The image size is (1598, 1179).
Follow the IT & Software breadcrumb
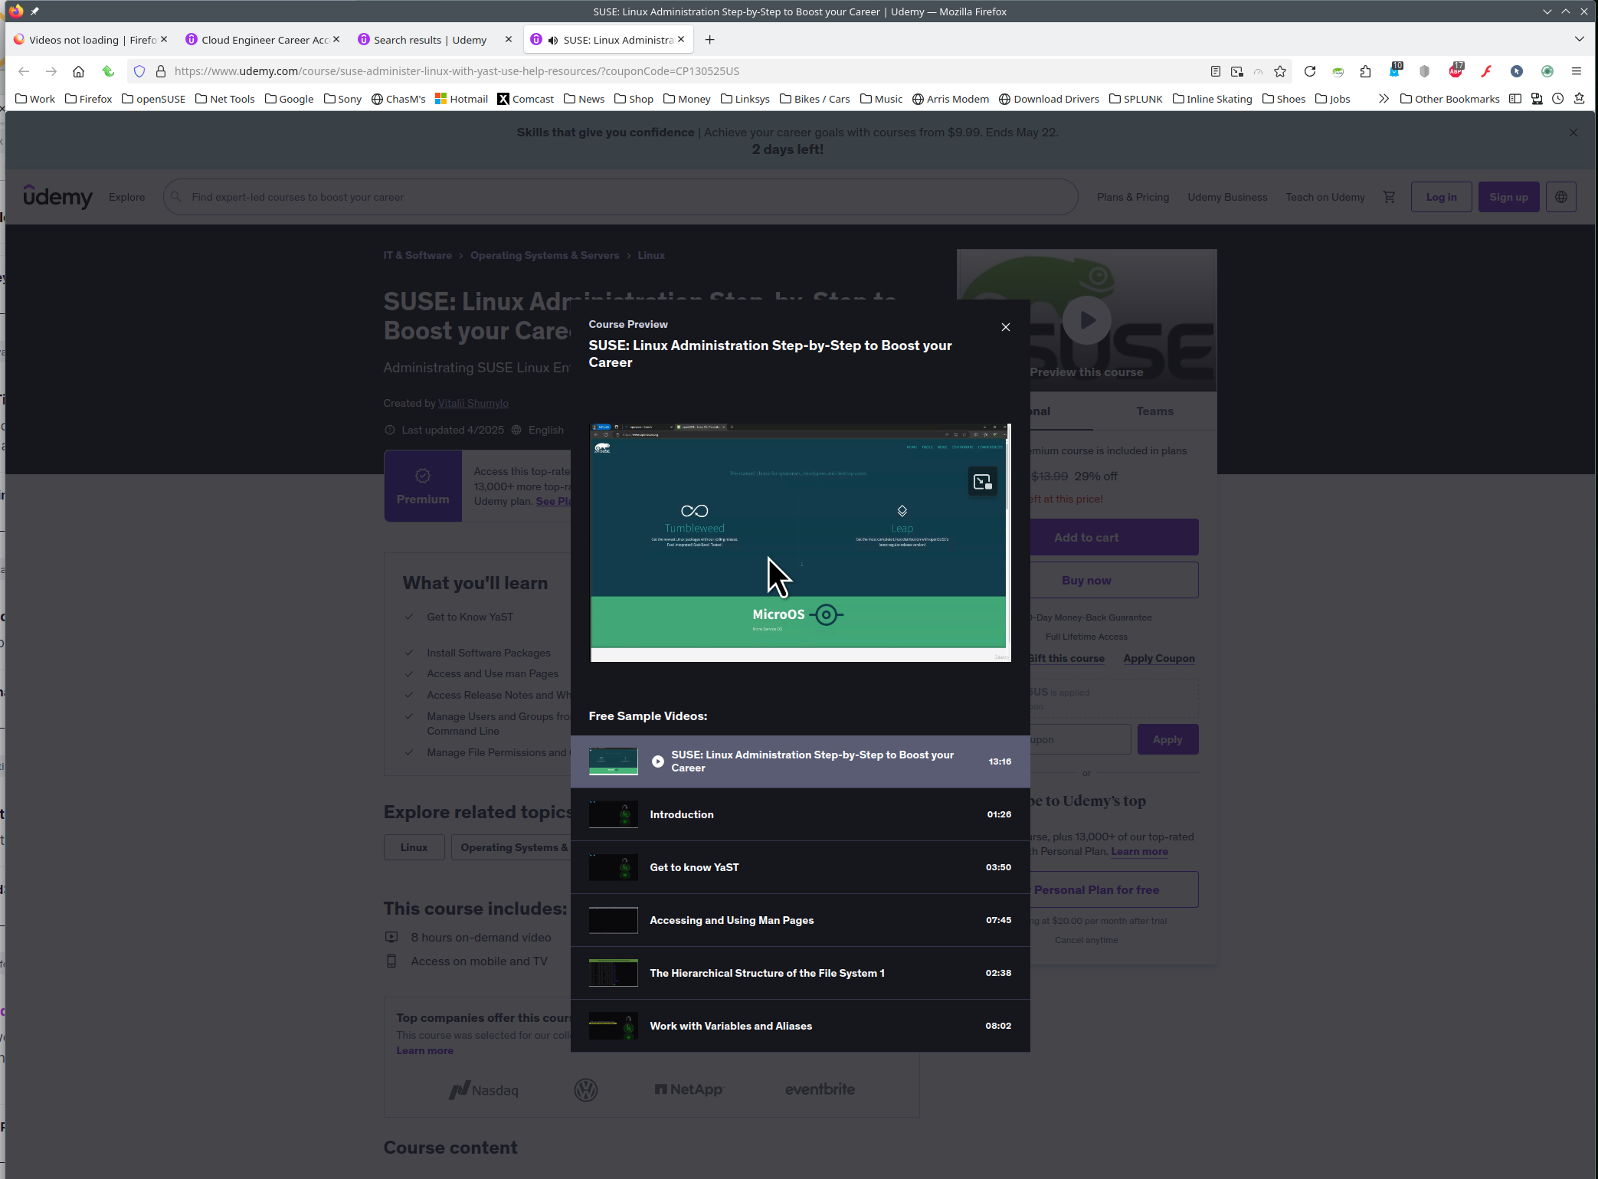(418, 255)
